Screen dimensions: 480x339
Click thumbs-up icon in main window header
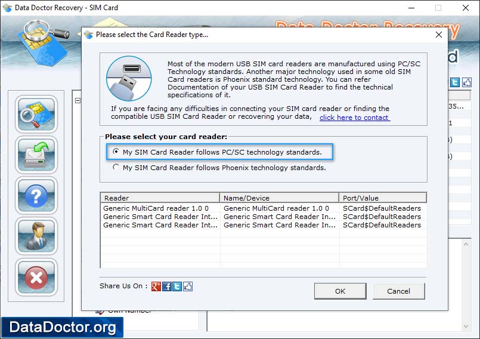point(466,82)
